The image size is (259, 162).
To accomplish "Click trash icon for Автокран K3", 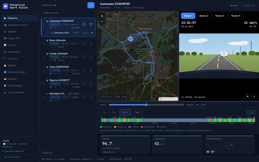I will 91,97.
